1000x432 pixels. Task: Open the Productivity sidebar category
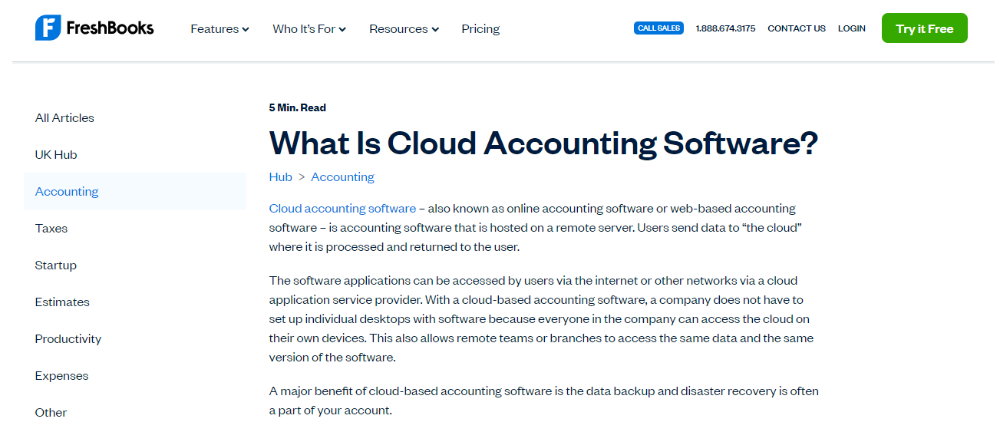[x=68, y=339]
